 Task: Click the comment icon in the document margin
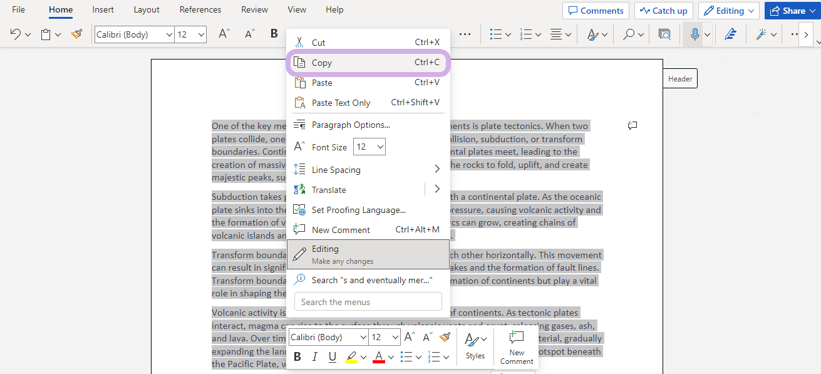(633, 126)
